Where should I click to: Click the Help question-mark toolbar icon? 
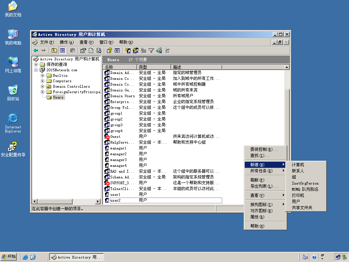click(x=109, y=50)
